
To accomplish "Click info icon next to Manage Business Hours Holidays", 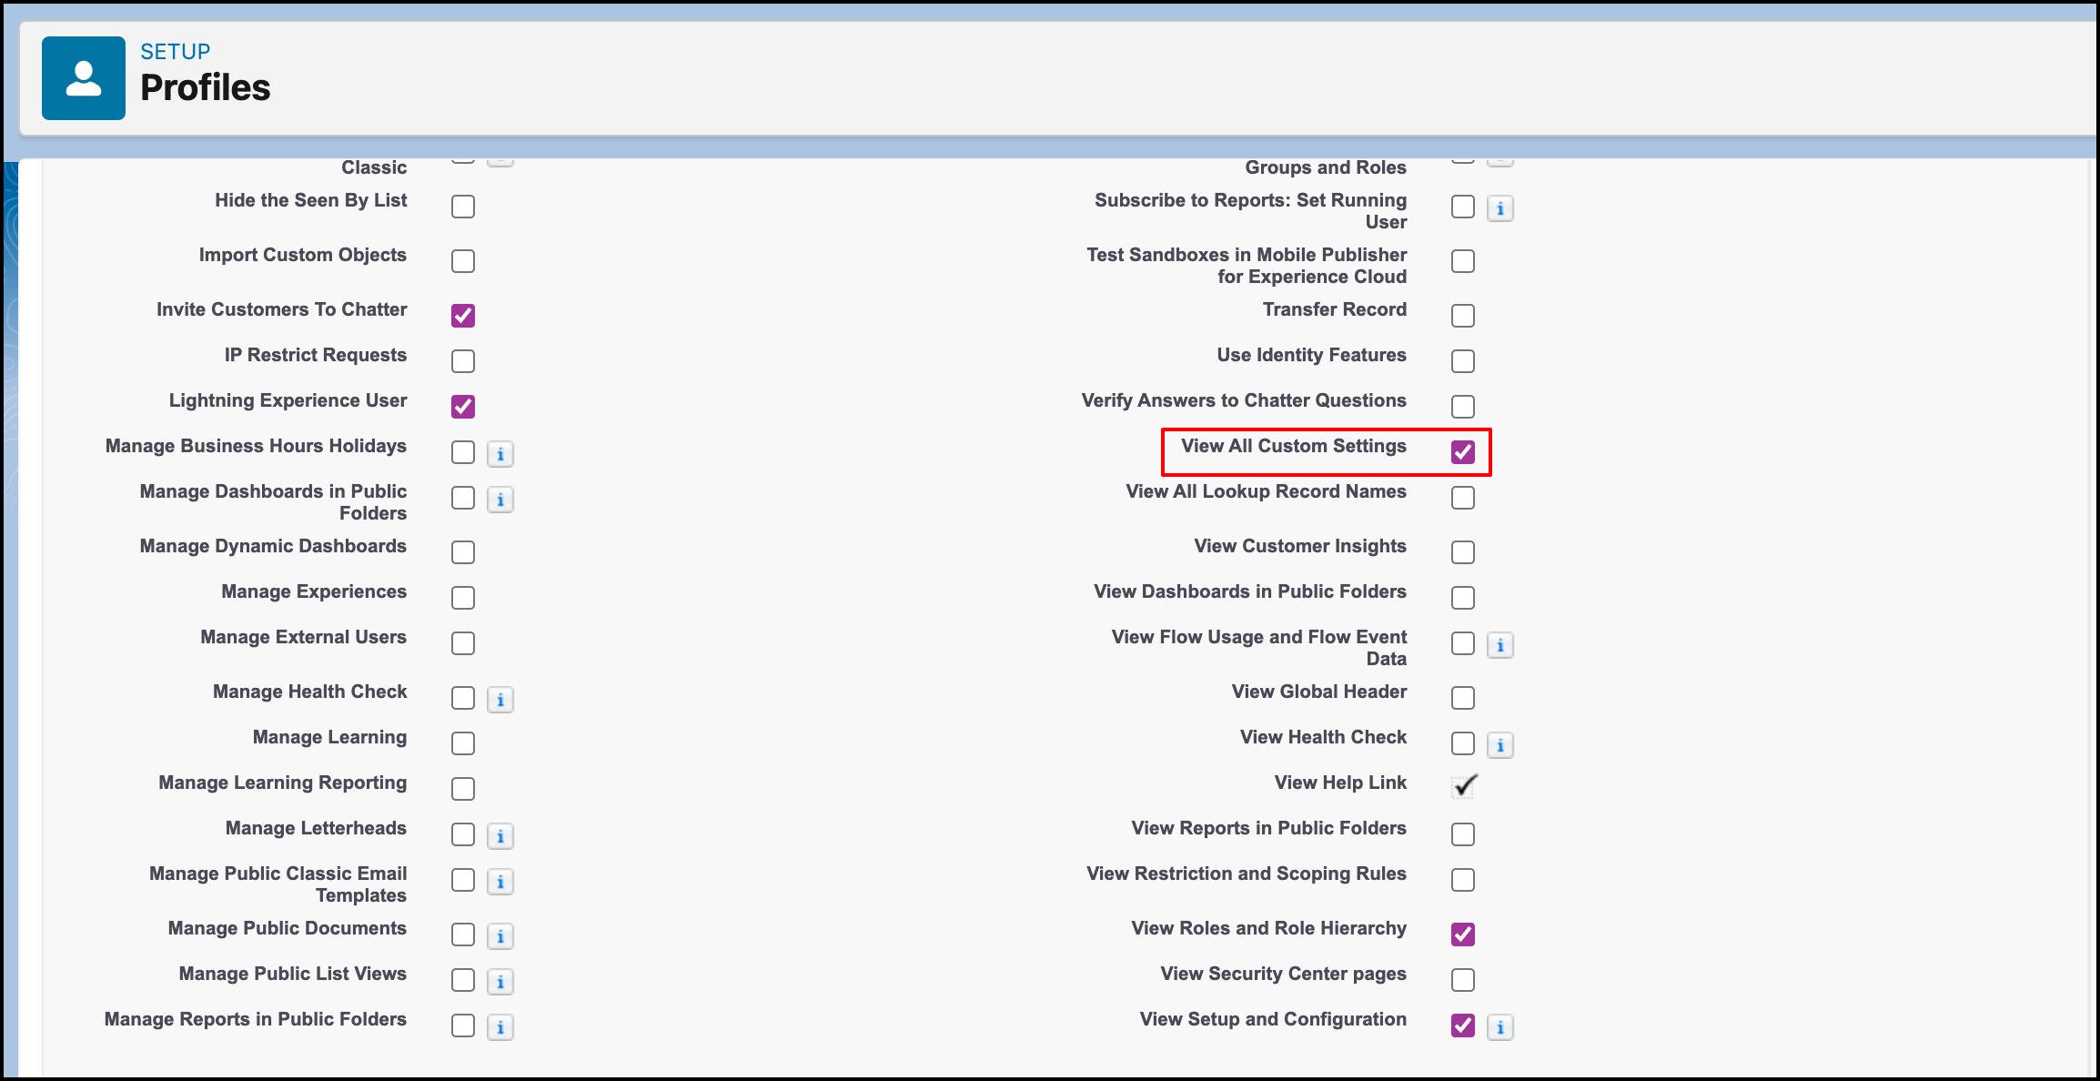I will click(500, 453).
